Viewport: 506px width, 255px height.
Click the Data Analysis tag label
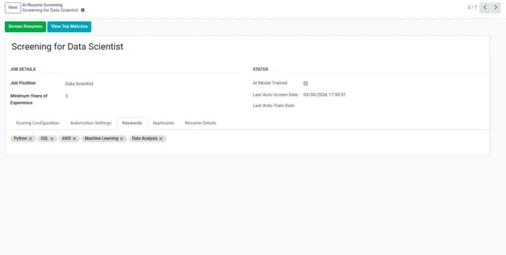(145, 138)
